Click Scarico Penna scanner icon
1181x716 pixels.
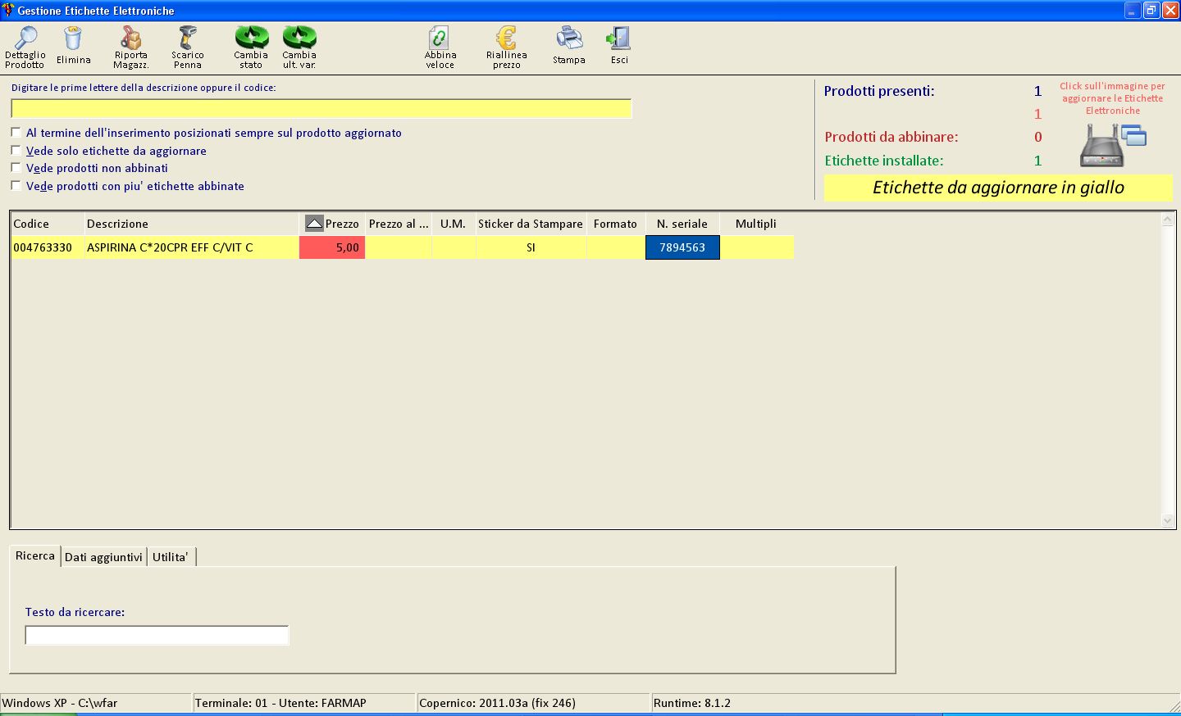coord(188,38)
